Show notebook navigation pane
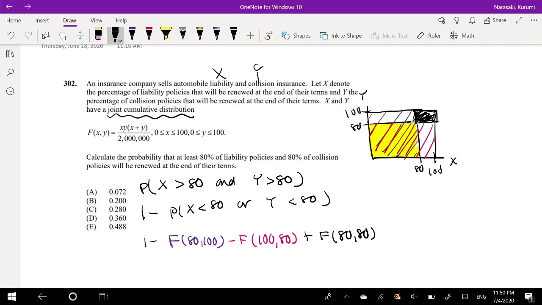Image resolution: width=542 pixels, height=305 pixels. click(10, 54)
